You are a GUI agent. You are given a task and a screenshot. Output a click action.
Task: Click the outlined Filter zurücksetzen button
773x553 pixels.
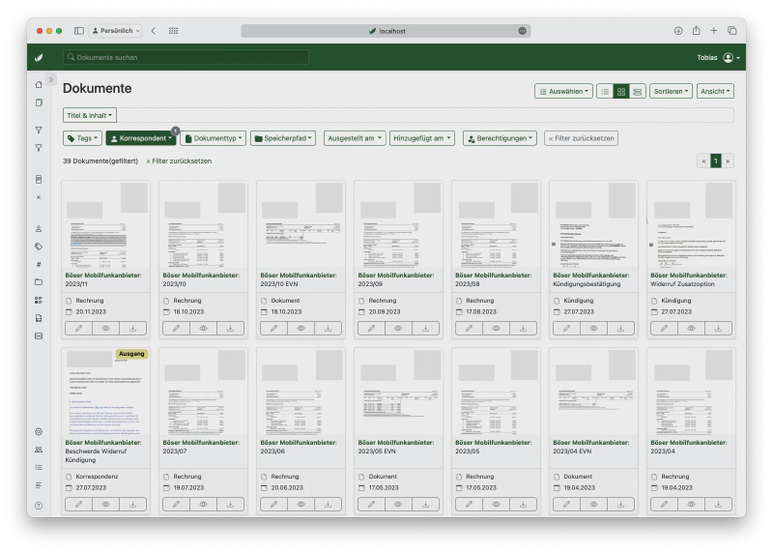pyautogui.click(x=581, y=138)
